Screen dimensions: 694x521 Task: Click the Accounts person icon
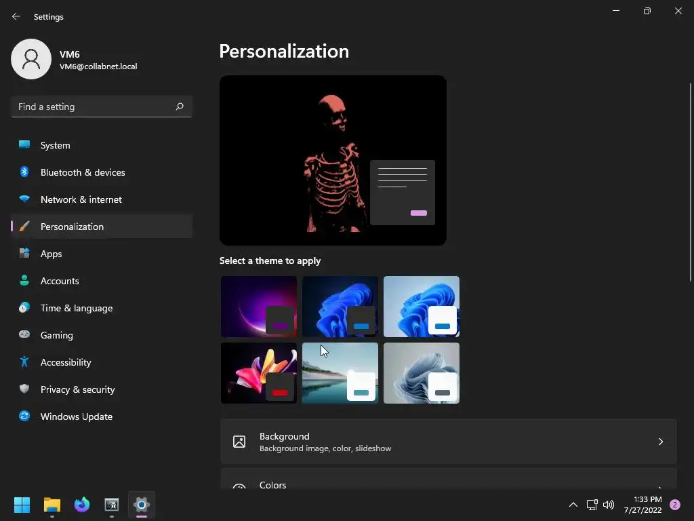click(x=24, y=280)
